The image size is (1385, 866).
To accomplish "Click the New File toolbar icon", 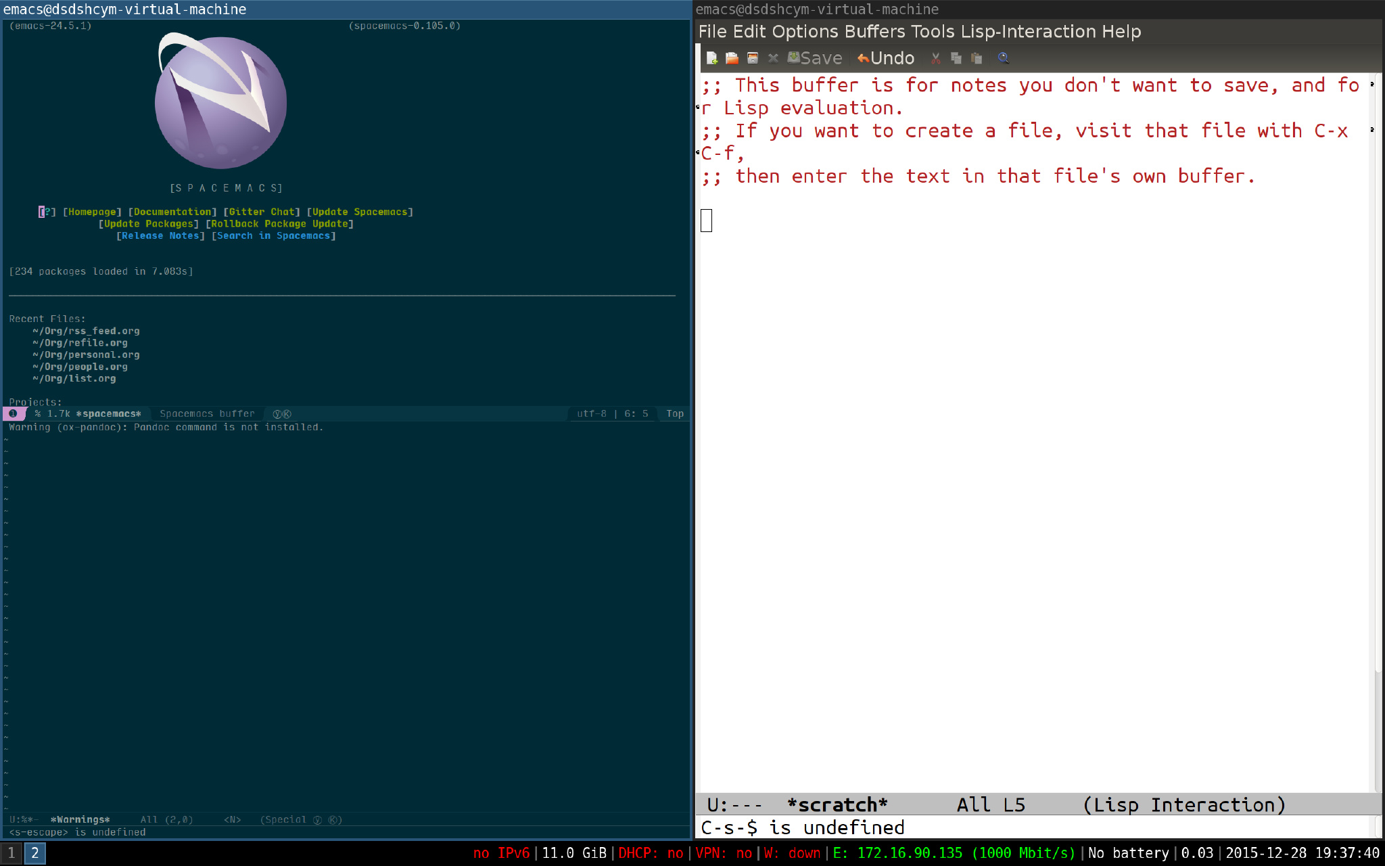I will point(711,58).
